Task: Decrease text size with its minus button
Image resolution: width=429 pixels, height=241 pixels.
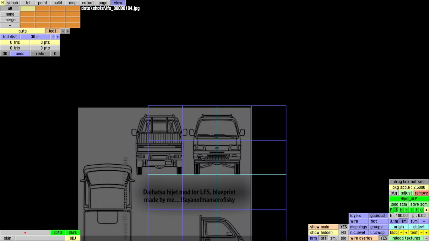Action: pos(421,233)
